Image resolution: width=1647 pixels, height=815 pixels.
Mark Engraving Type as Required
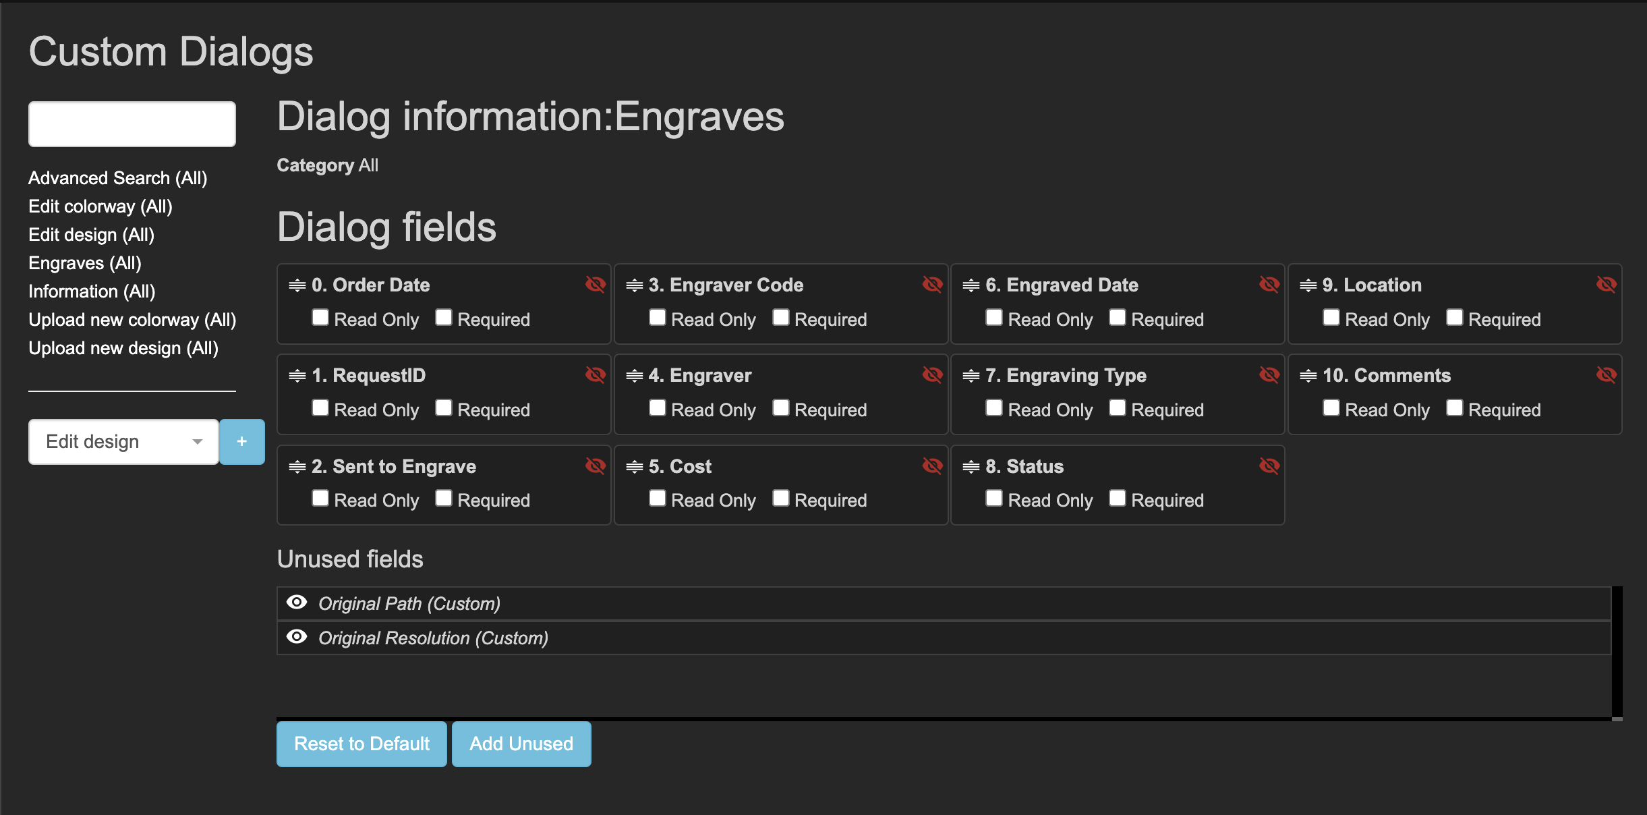1118,408
